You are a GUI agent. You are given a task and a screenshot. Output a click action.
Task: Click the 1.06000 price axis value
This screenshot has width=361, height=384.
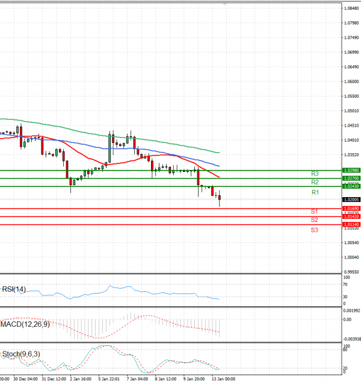coord(351,81)
